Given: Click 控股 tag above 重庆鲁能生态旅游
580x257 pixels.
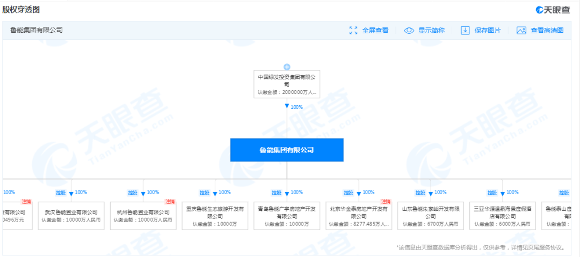Looking at the screenshot, I should (204, 192).
